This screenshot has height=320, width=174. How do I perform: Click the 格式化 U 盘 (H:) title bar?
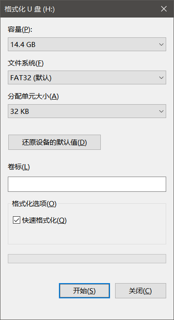[29, 9]
